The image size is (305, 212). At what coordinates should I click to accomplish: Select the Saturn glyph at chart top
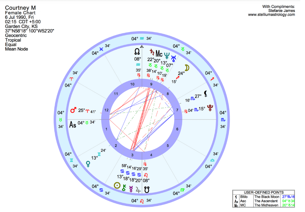pyautogui.click(x=152, y=52)
